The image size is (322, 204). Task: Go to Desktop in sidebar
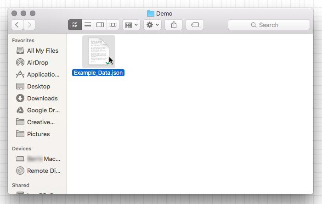coord(39,86)
